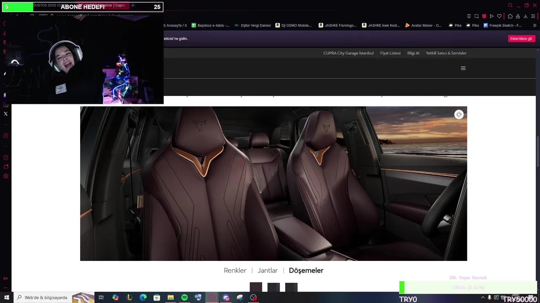The image size is (540, 303).
Task: Open the sidebar settings gear icon
Action: point(5,176)
